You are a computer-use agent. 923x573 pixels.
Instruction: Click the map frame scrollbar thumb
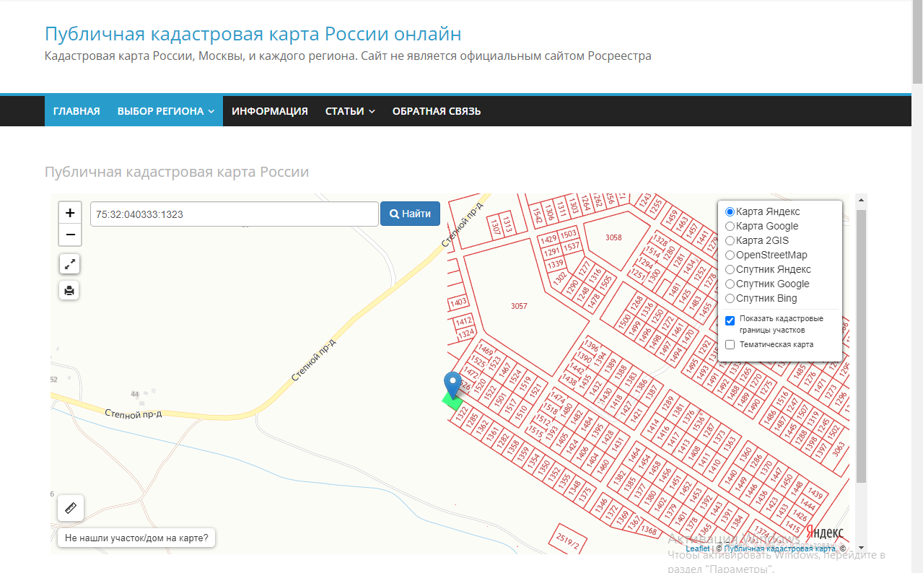(x=861, y=346)
